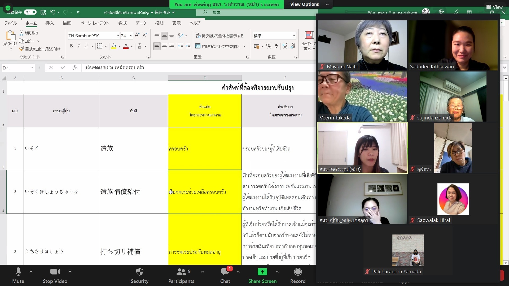Screen dimensions: 509x286
Task: Open the font color dropdown arrow
Action: (132, 46)
